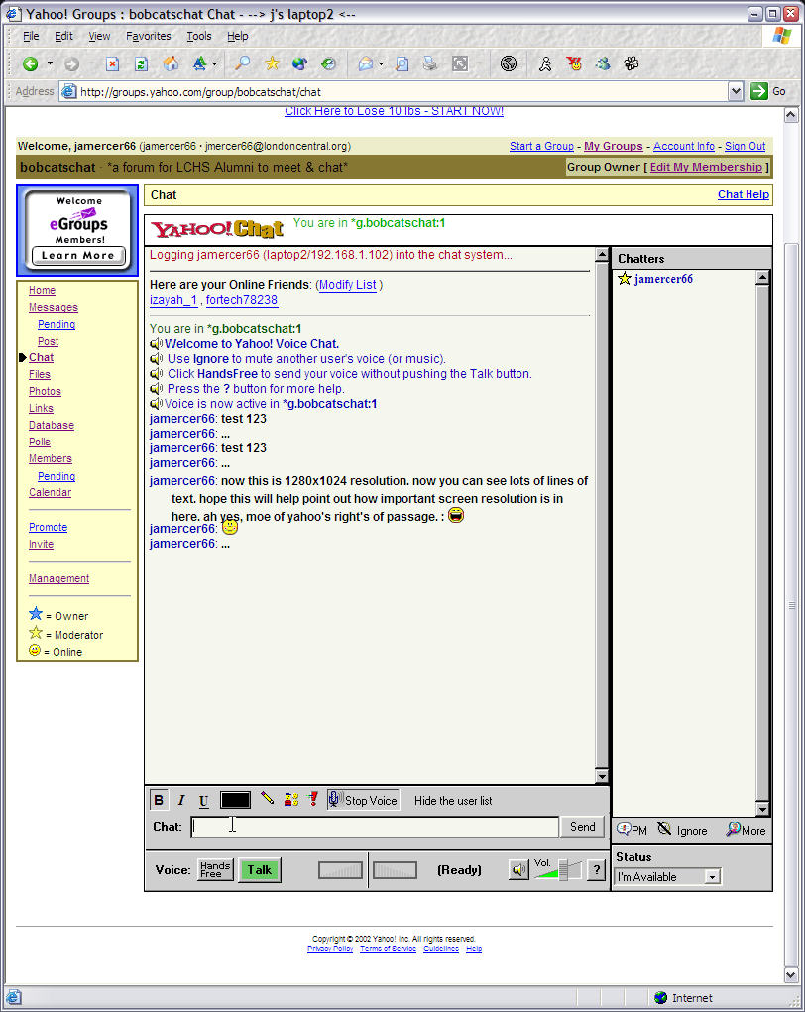The height and width of the screenshot is (1012, 805).
Task: Open the black text color swatch
Action: pos(235,800)
